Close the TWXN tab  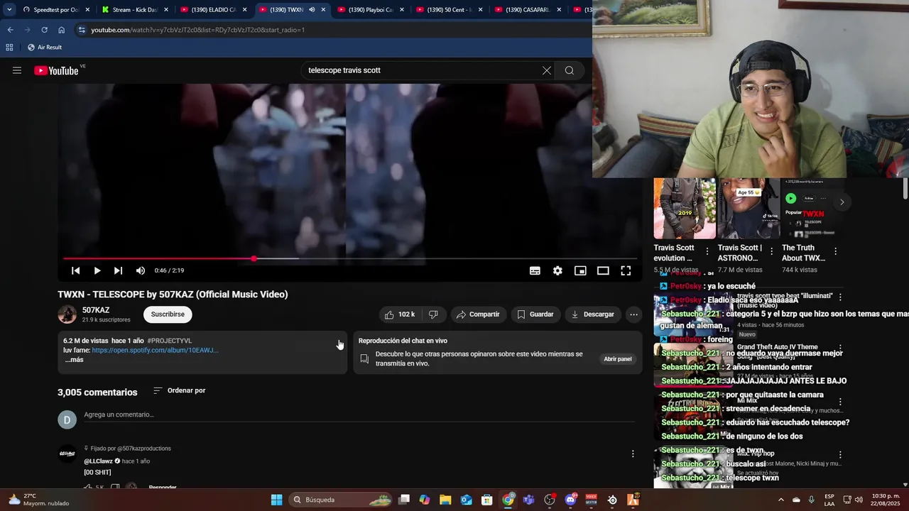pos(323,10)
